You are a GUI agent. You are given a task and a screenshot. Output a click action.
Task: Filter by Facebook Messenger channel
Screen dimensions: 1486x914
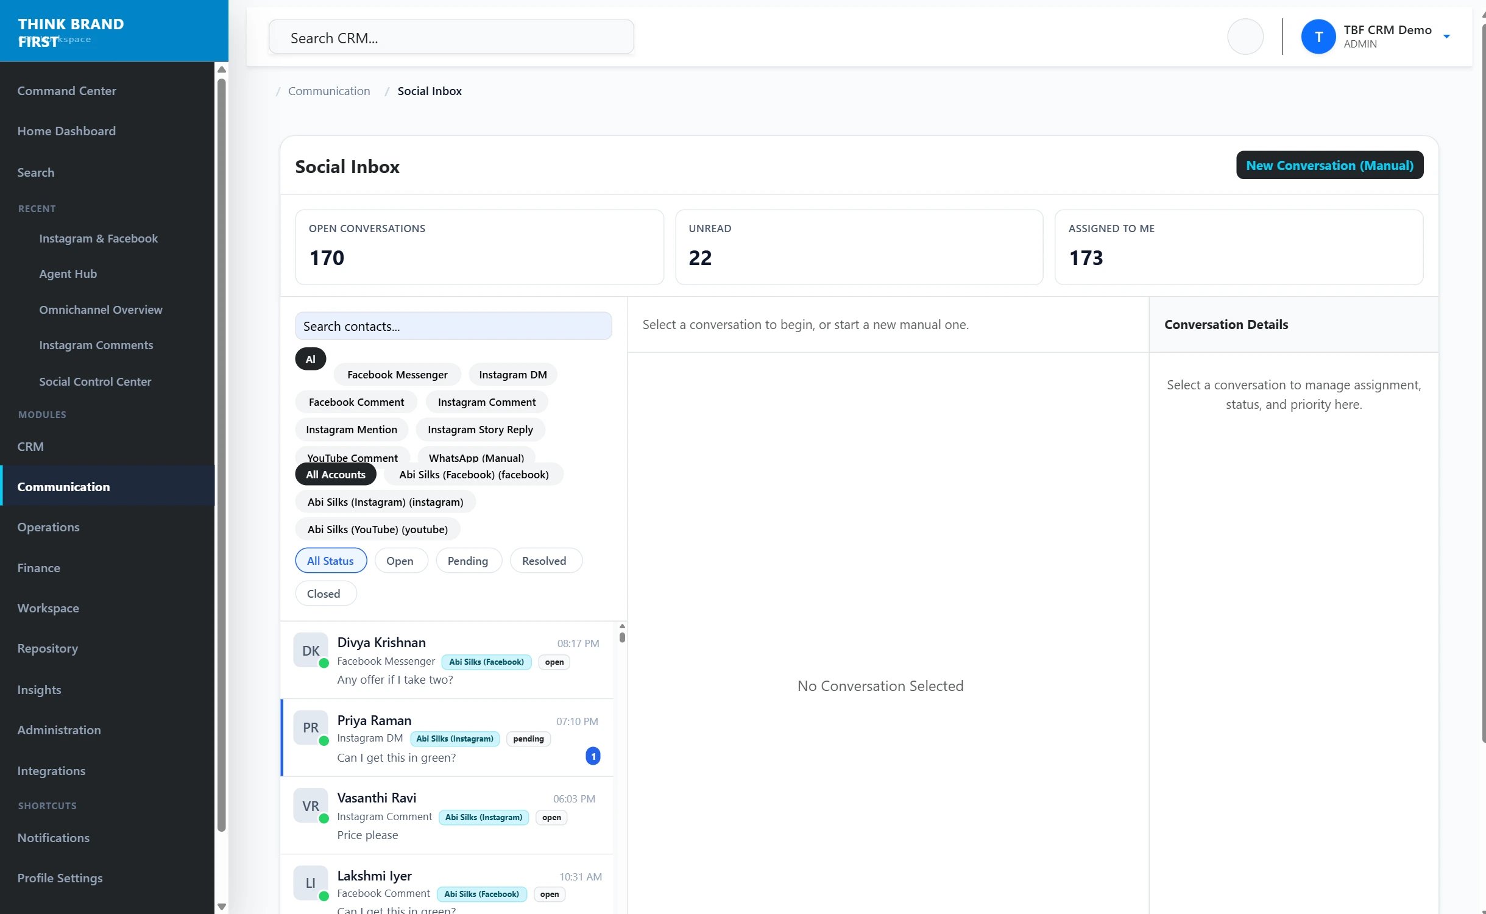[x=397, y=375]
